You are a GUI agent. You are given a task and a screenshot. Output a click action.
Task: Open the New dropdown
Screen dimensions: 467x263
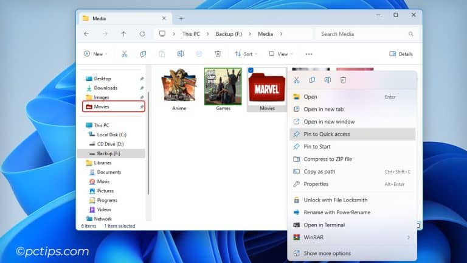[x=95, y=54]
